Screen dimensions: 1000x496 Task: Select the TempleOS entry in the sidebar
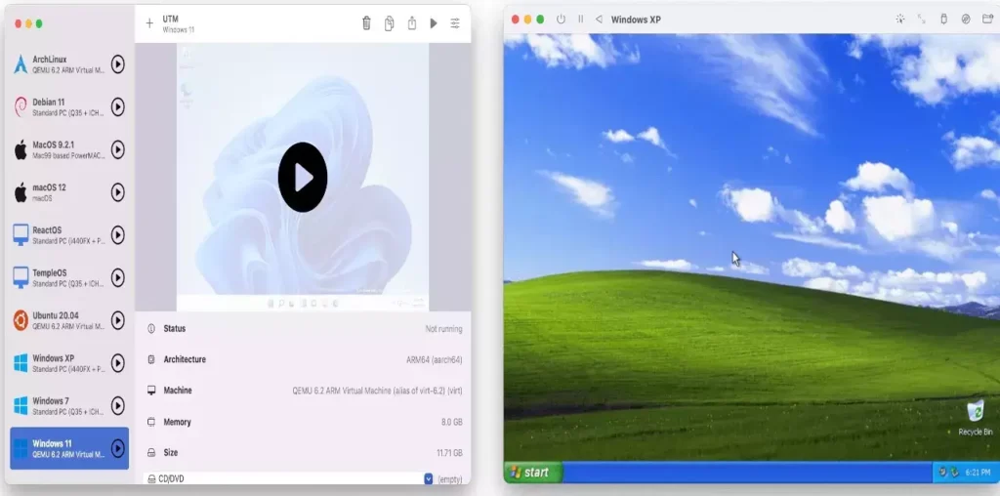[69, 278]
